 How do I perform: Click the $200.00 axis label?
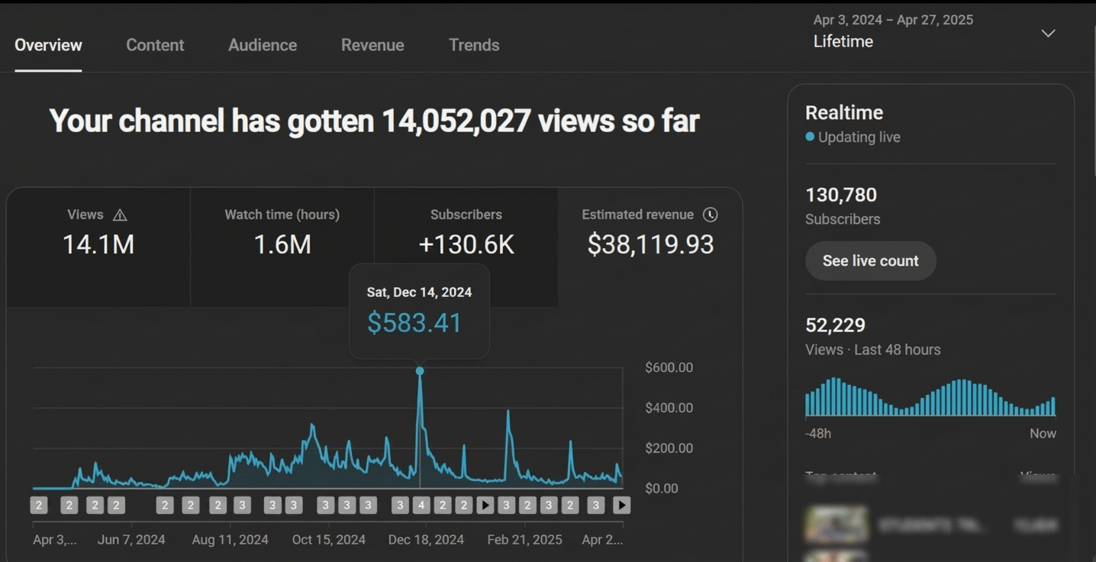click(669, 448)
